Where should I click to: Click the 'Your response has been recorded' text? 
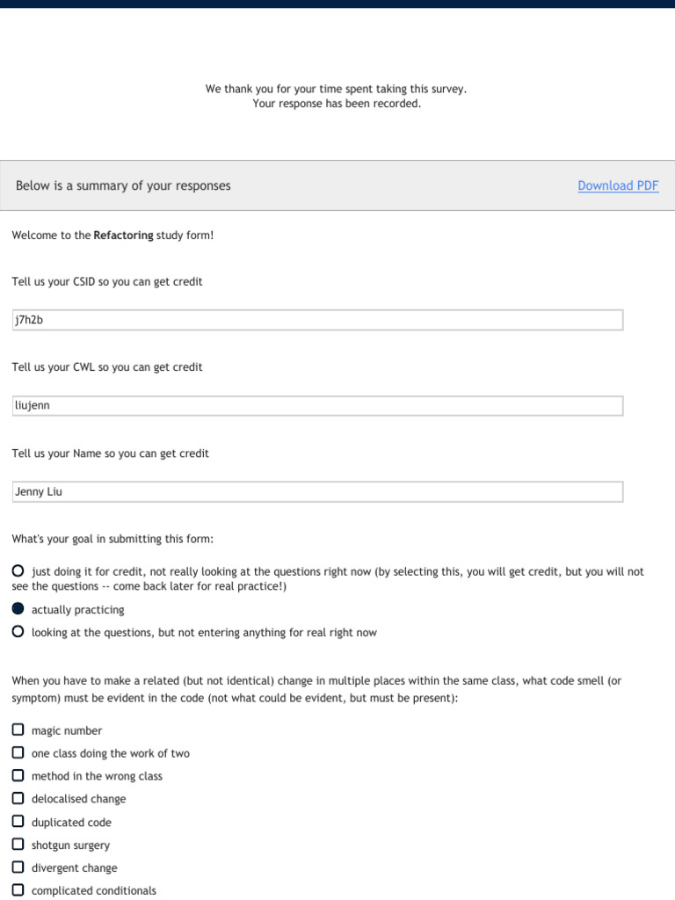click(x=337, y=104)
